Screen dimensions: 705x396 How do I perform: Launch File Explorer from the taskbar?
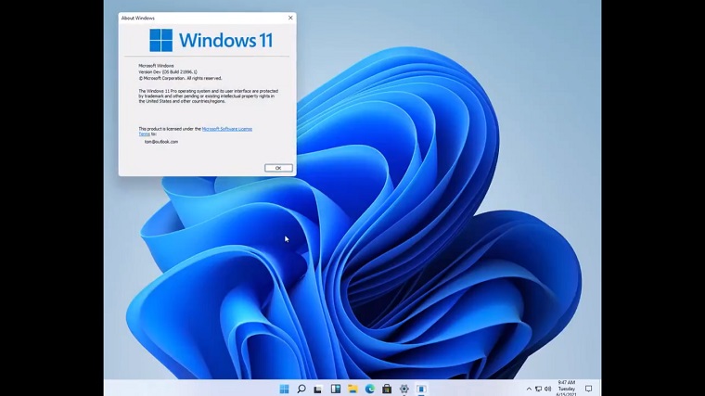pos(352,389)
